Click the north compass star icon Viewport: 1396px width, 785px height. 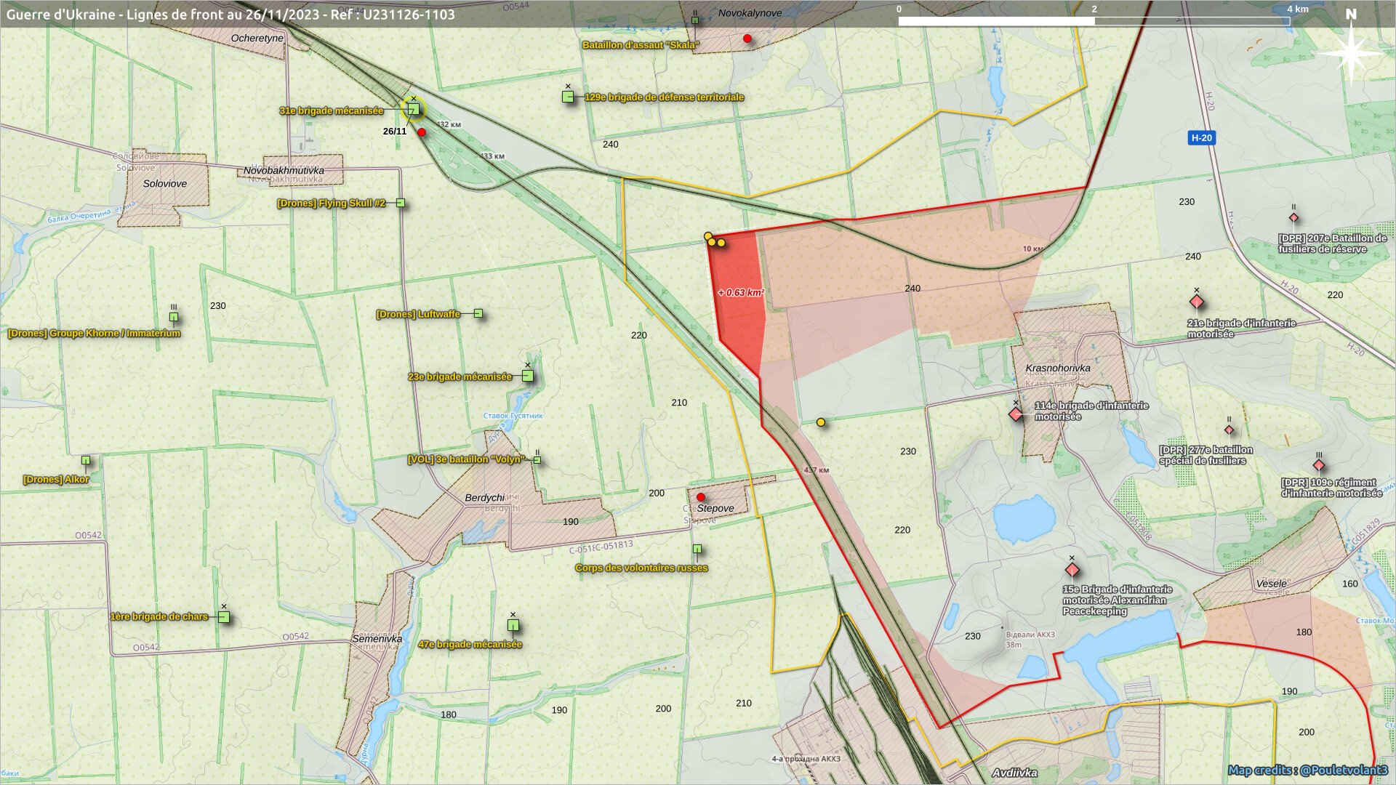coord(1351,53)
